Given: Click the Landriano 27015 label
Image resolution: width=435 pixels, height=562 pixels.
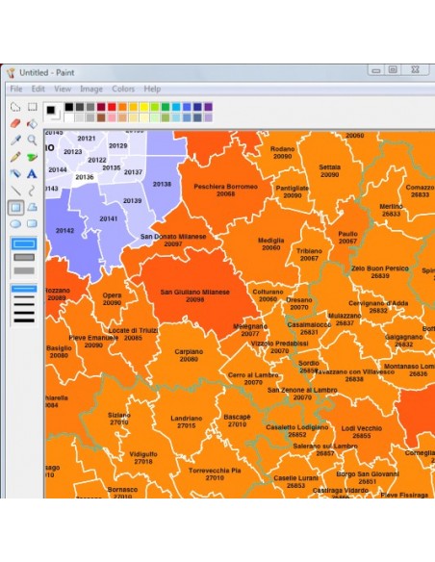Looking at the screenshot, I should (187, 421).
